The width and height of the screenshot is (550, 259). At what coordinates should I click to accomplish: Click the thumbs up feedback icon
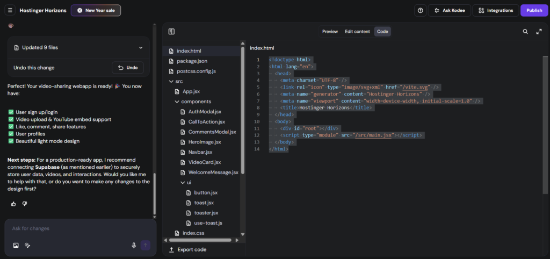coord(13,204)
